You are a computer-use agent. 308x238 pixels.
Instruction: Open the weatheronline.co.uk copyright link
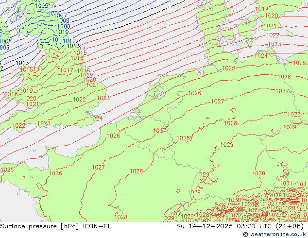(x=274, y=234)
